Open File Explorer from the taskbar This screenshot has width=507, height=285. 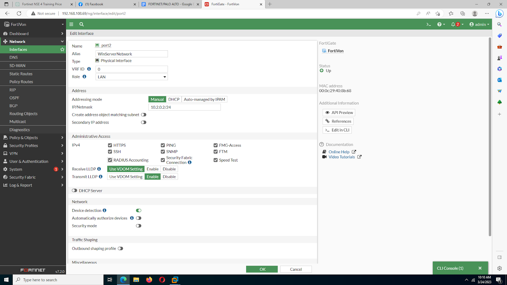point(136,280)
